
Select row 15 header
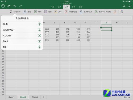(x=3, y=65)
